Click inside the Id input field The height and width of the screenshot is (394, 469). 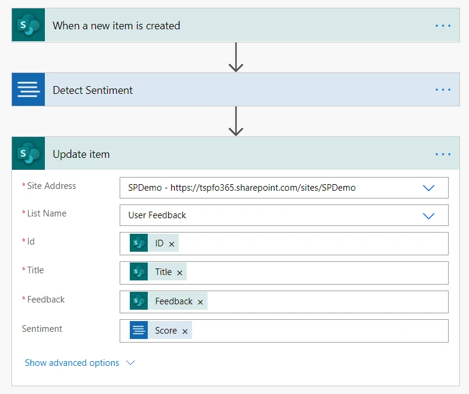tap(284, 244)
